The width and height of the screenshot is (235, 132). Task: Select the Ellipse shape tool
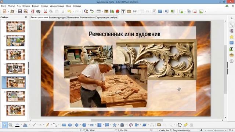(70, 125)
